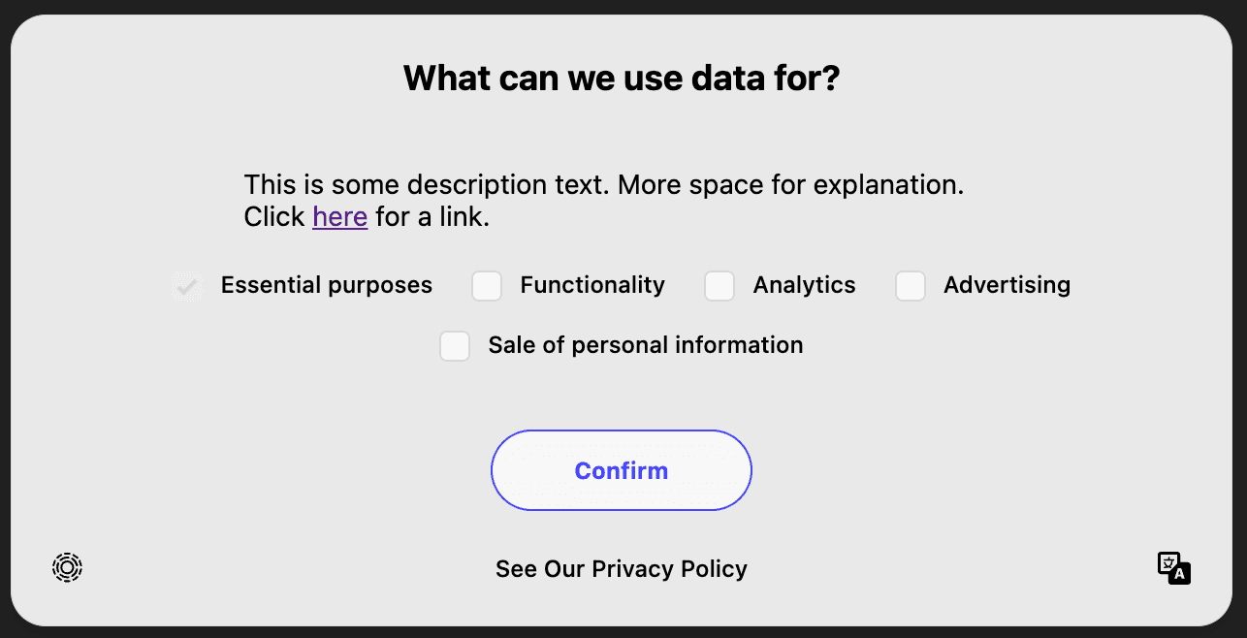Click the "Advertising" label text
The height and width of the screenshot is (638, 1247).
[1007, 285]
